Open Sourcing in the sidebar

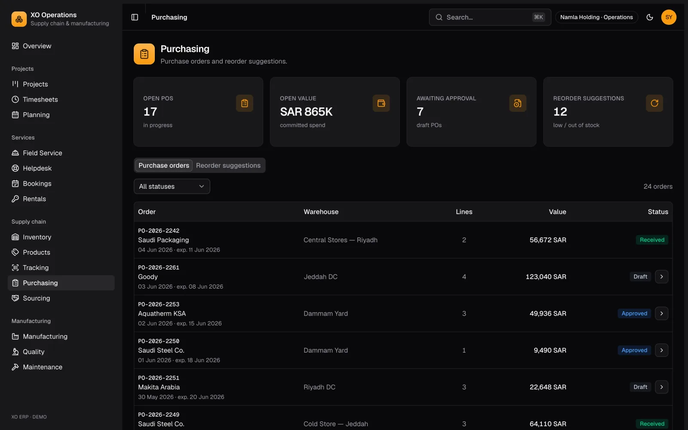point(61,298)
